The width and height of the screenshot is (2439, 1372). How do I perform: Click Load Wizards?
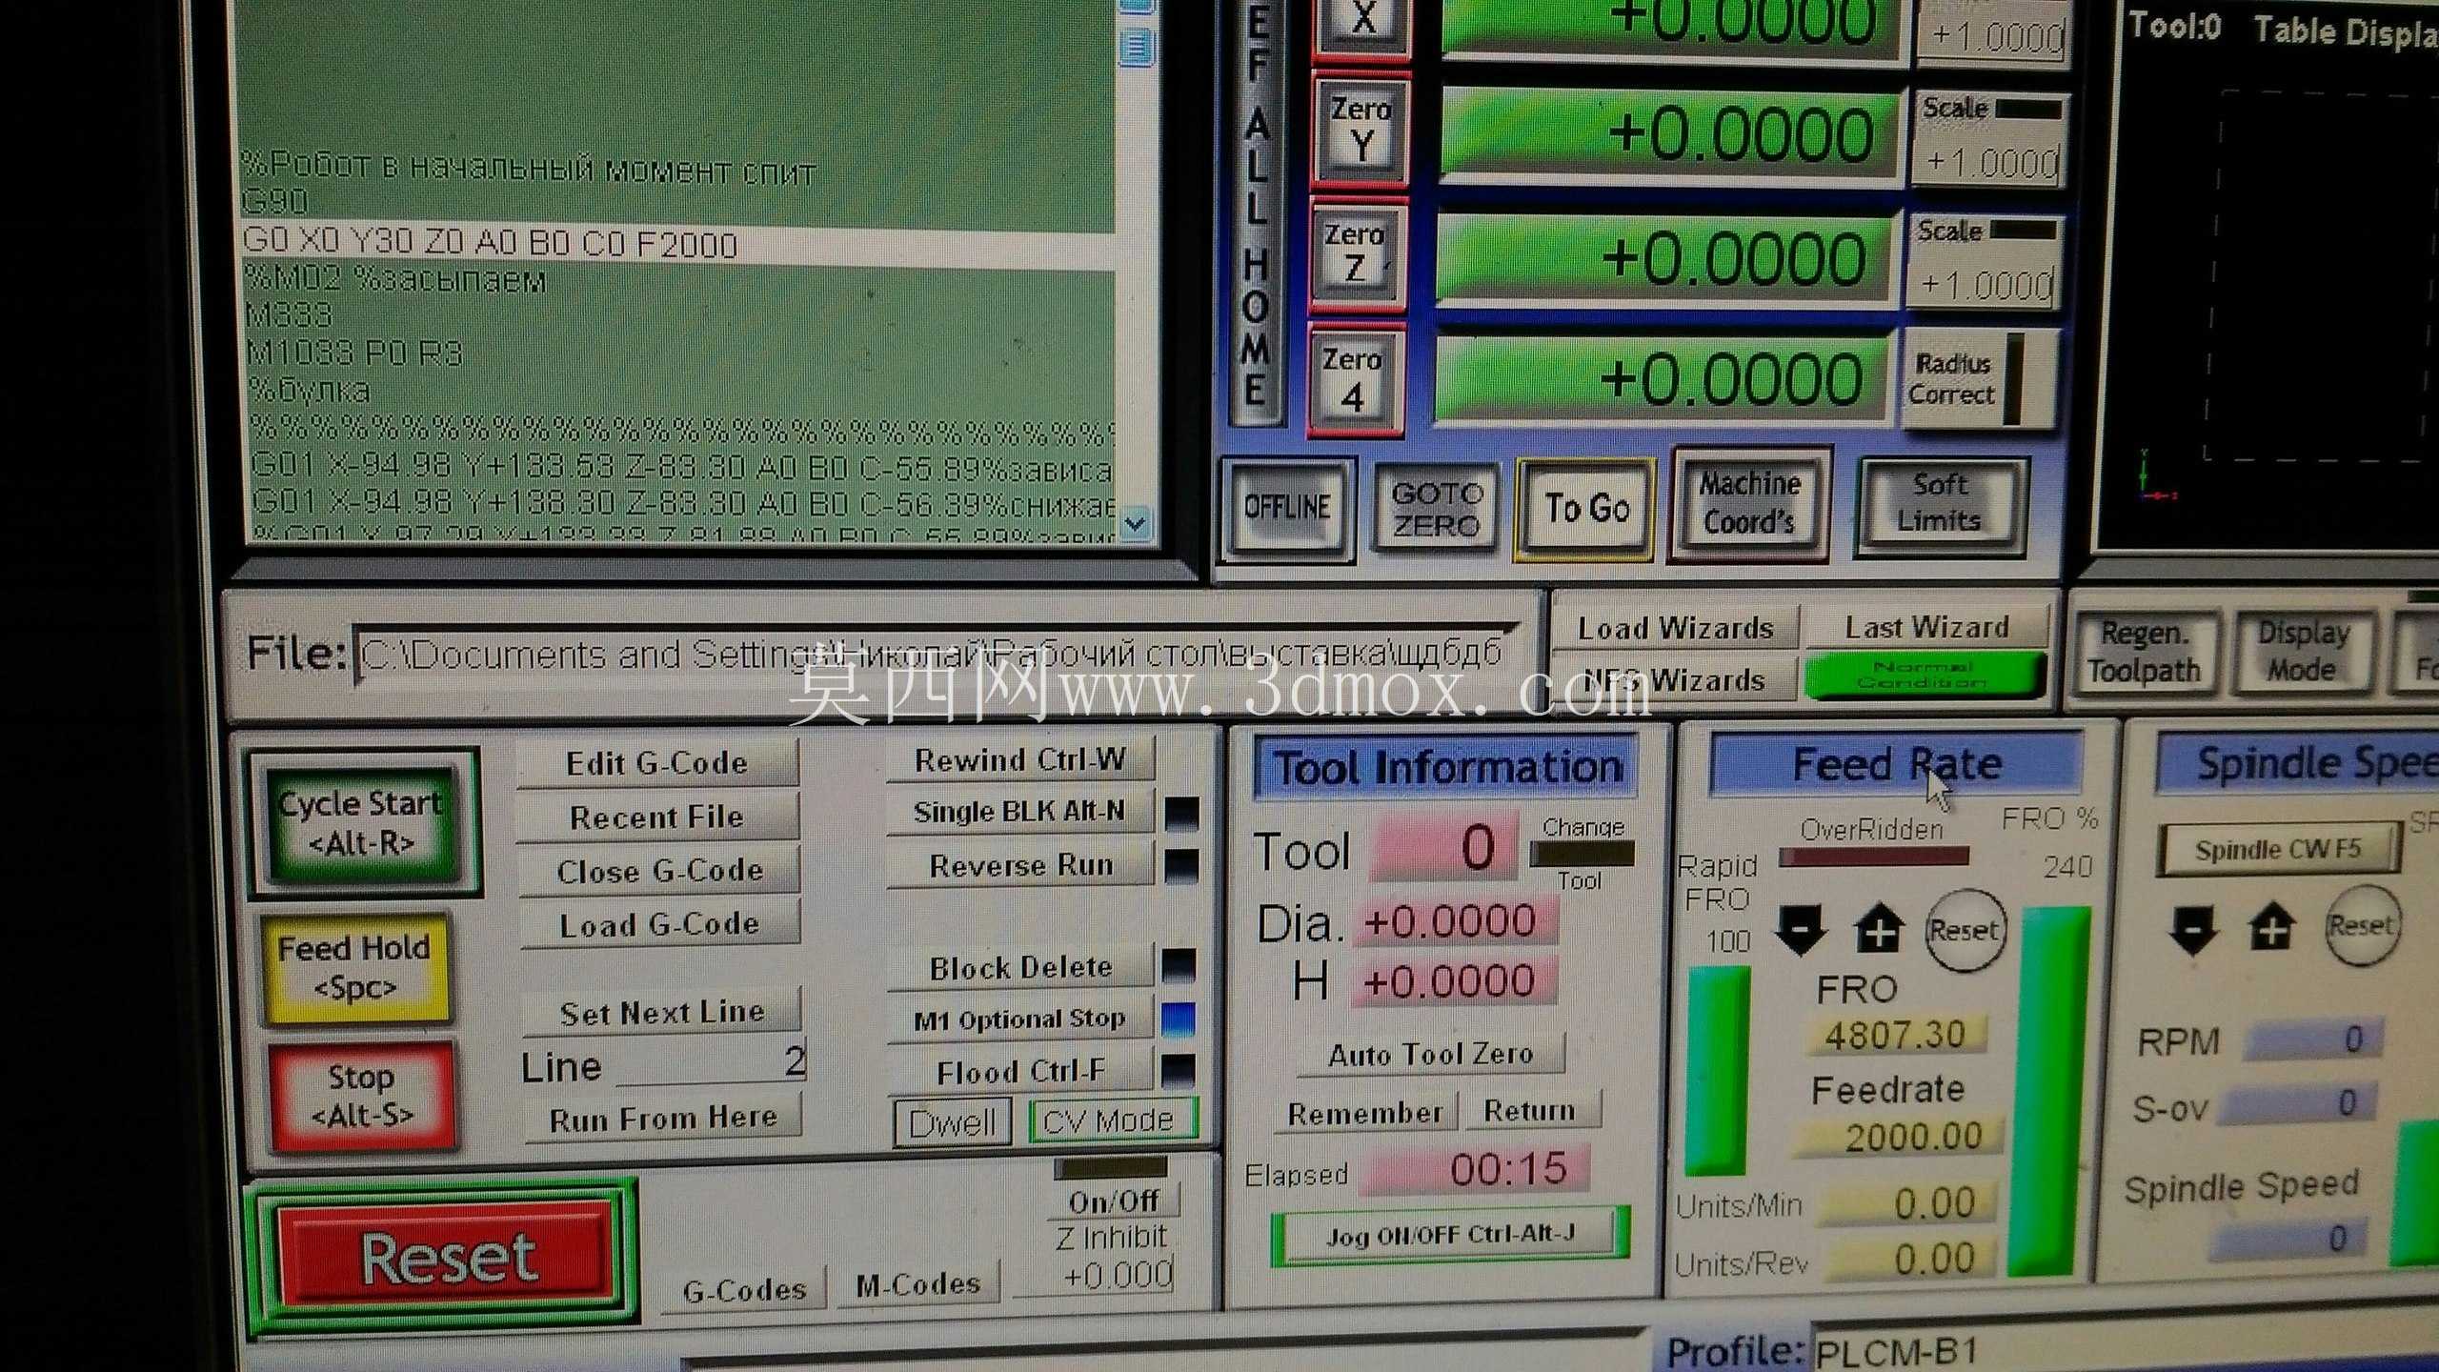(1675, 629)
